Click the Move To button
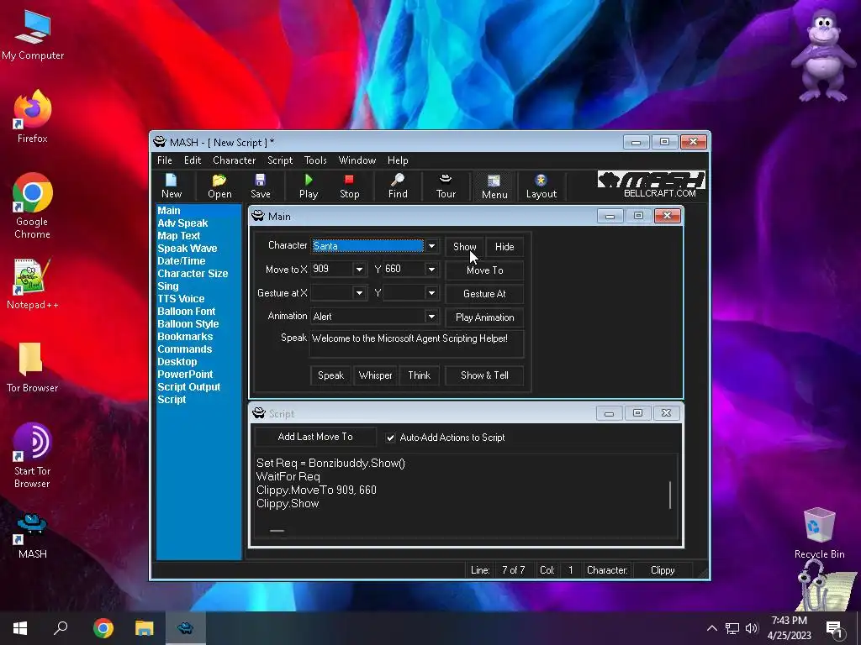This screenshot has width=861, height=645. tap(483, 270)
